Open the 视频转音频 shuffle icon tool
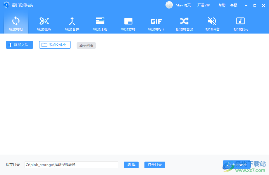The image size is (269, 175). point(184,24)
